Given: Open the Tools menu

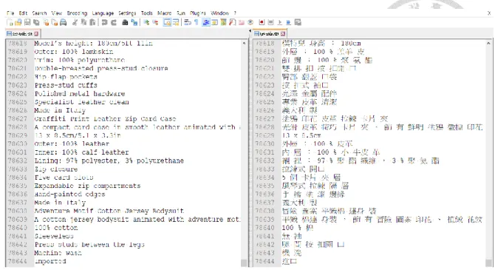Looking at the screenshot, I should pos(147,13).
